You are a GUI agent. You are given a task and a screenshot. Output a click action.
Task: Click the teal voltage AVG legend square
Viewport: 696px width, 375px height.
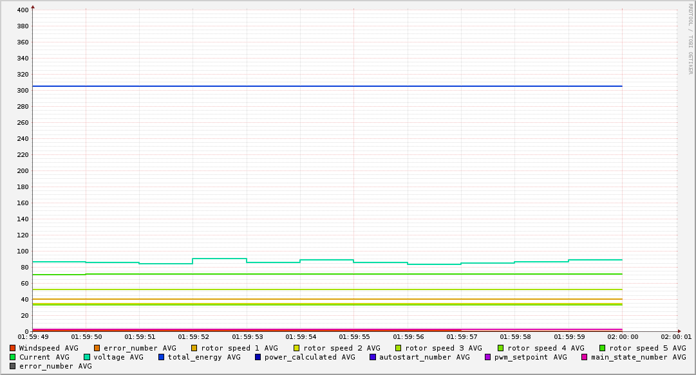click(87, 357)
